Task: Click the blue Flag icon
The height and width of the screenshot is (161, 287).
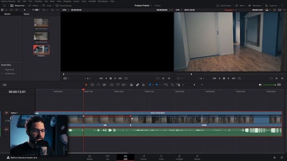Action: click(150, 85)
